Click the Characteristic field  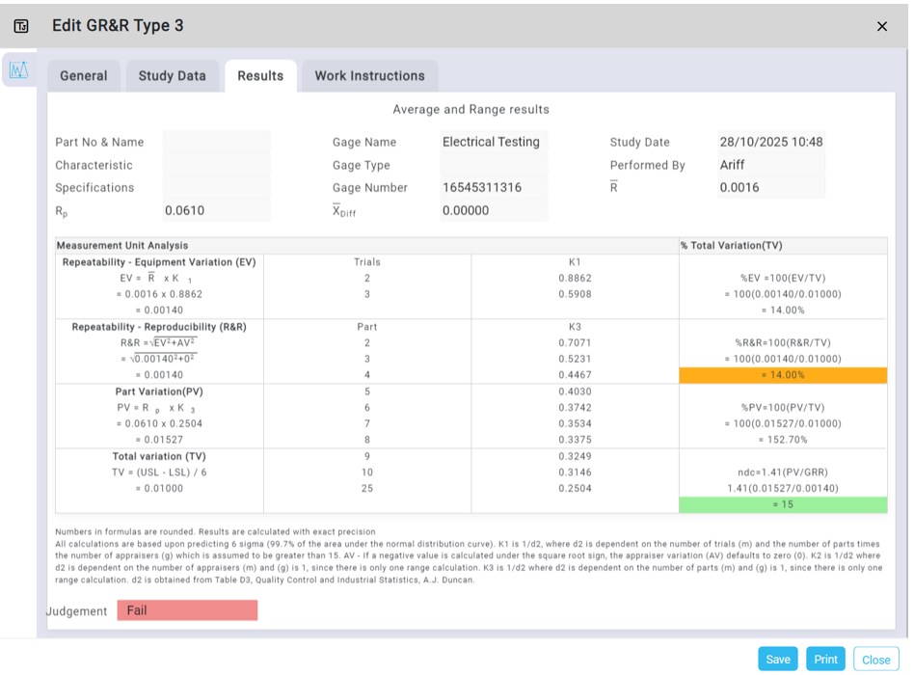pos(216,165)
